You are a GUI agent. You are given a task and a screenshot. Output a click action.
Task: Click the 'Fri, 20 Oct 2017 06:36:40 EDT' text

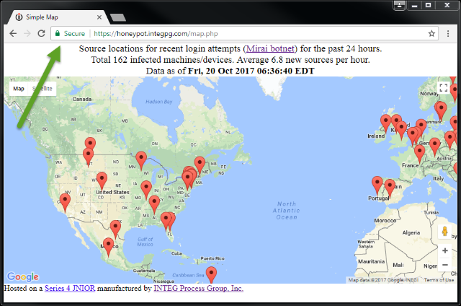251,71
